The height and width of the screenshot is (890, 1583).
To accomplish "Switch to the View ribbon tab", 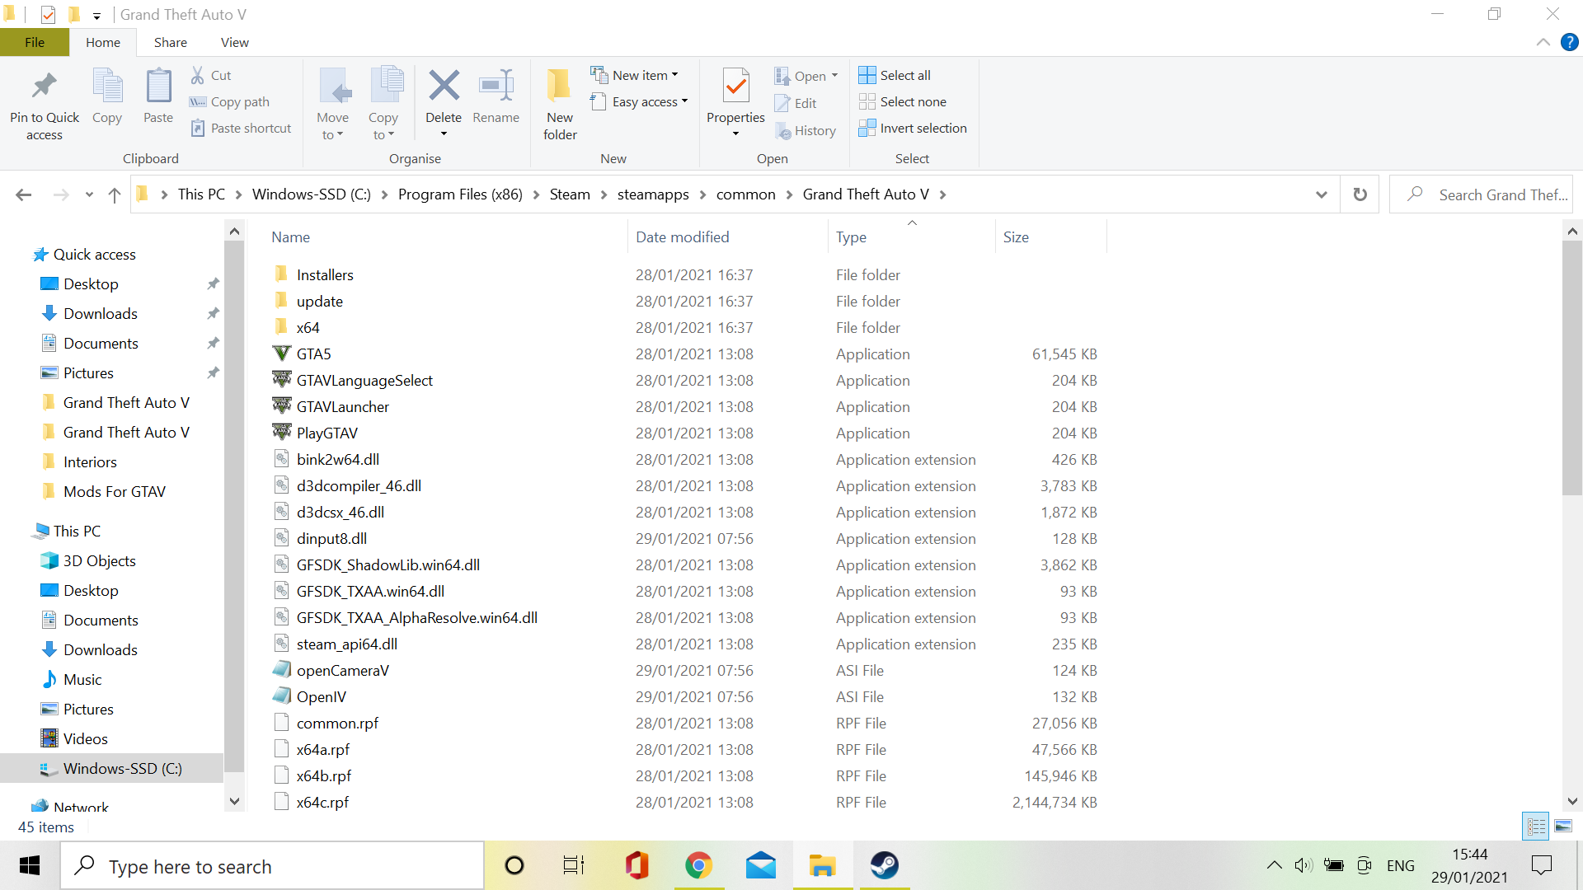I will tap(234, 42).
